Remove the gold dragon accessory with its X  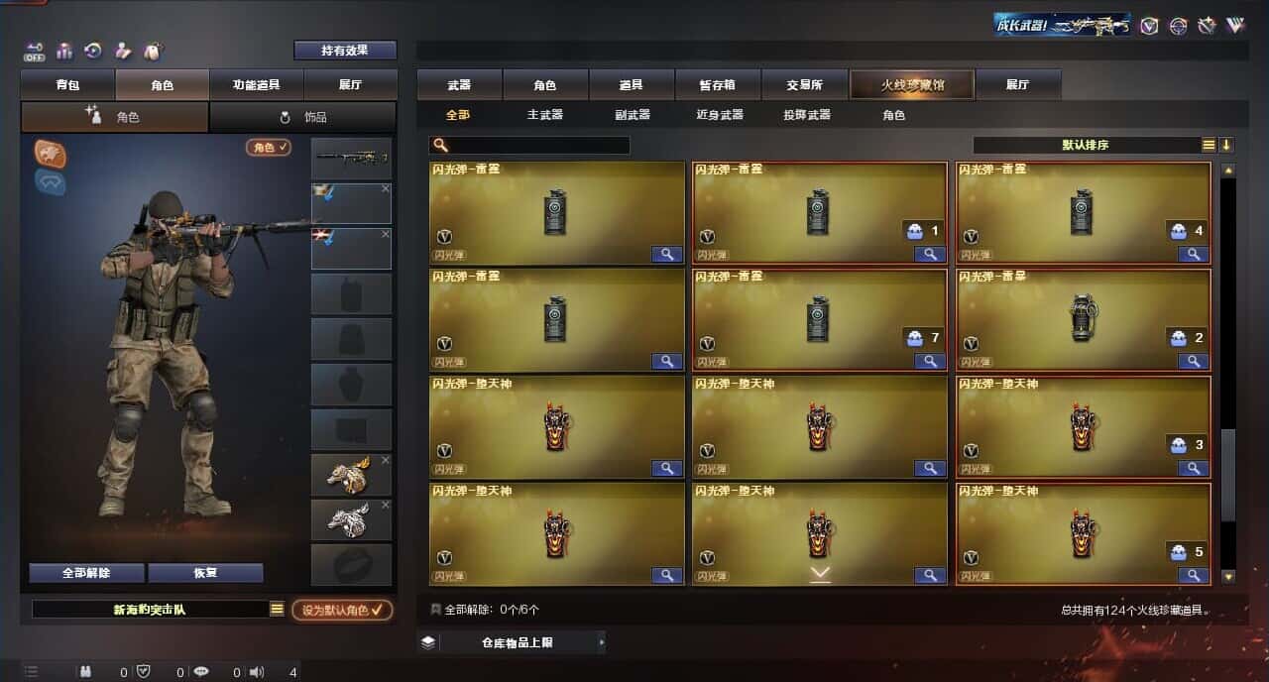point(386,460)
